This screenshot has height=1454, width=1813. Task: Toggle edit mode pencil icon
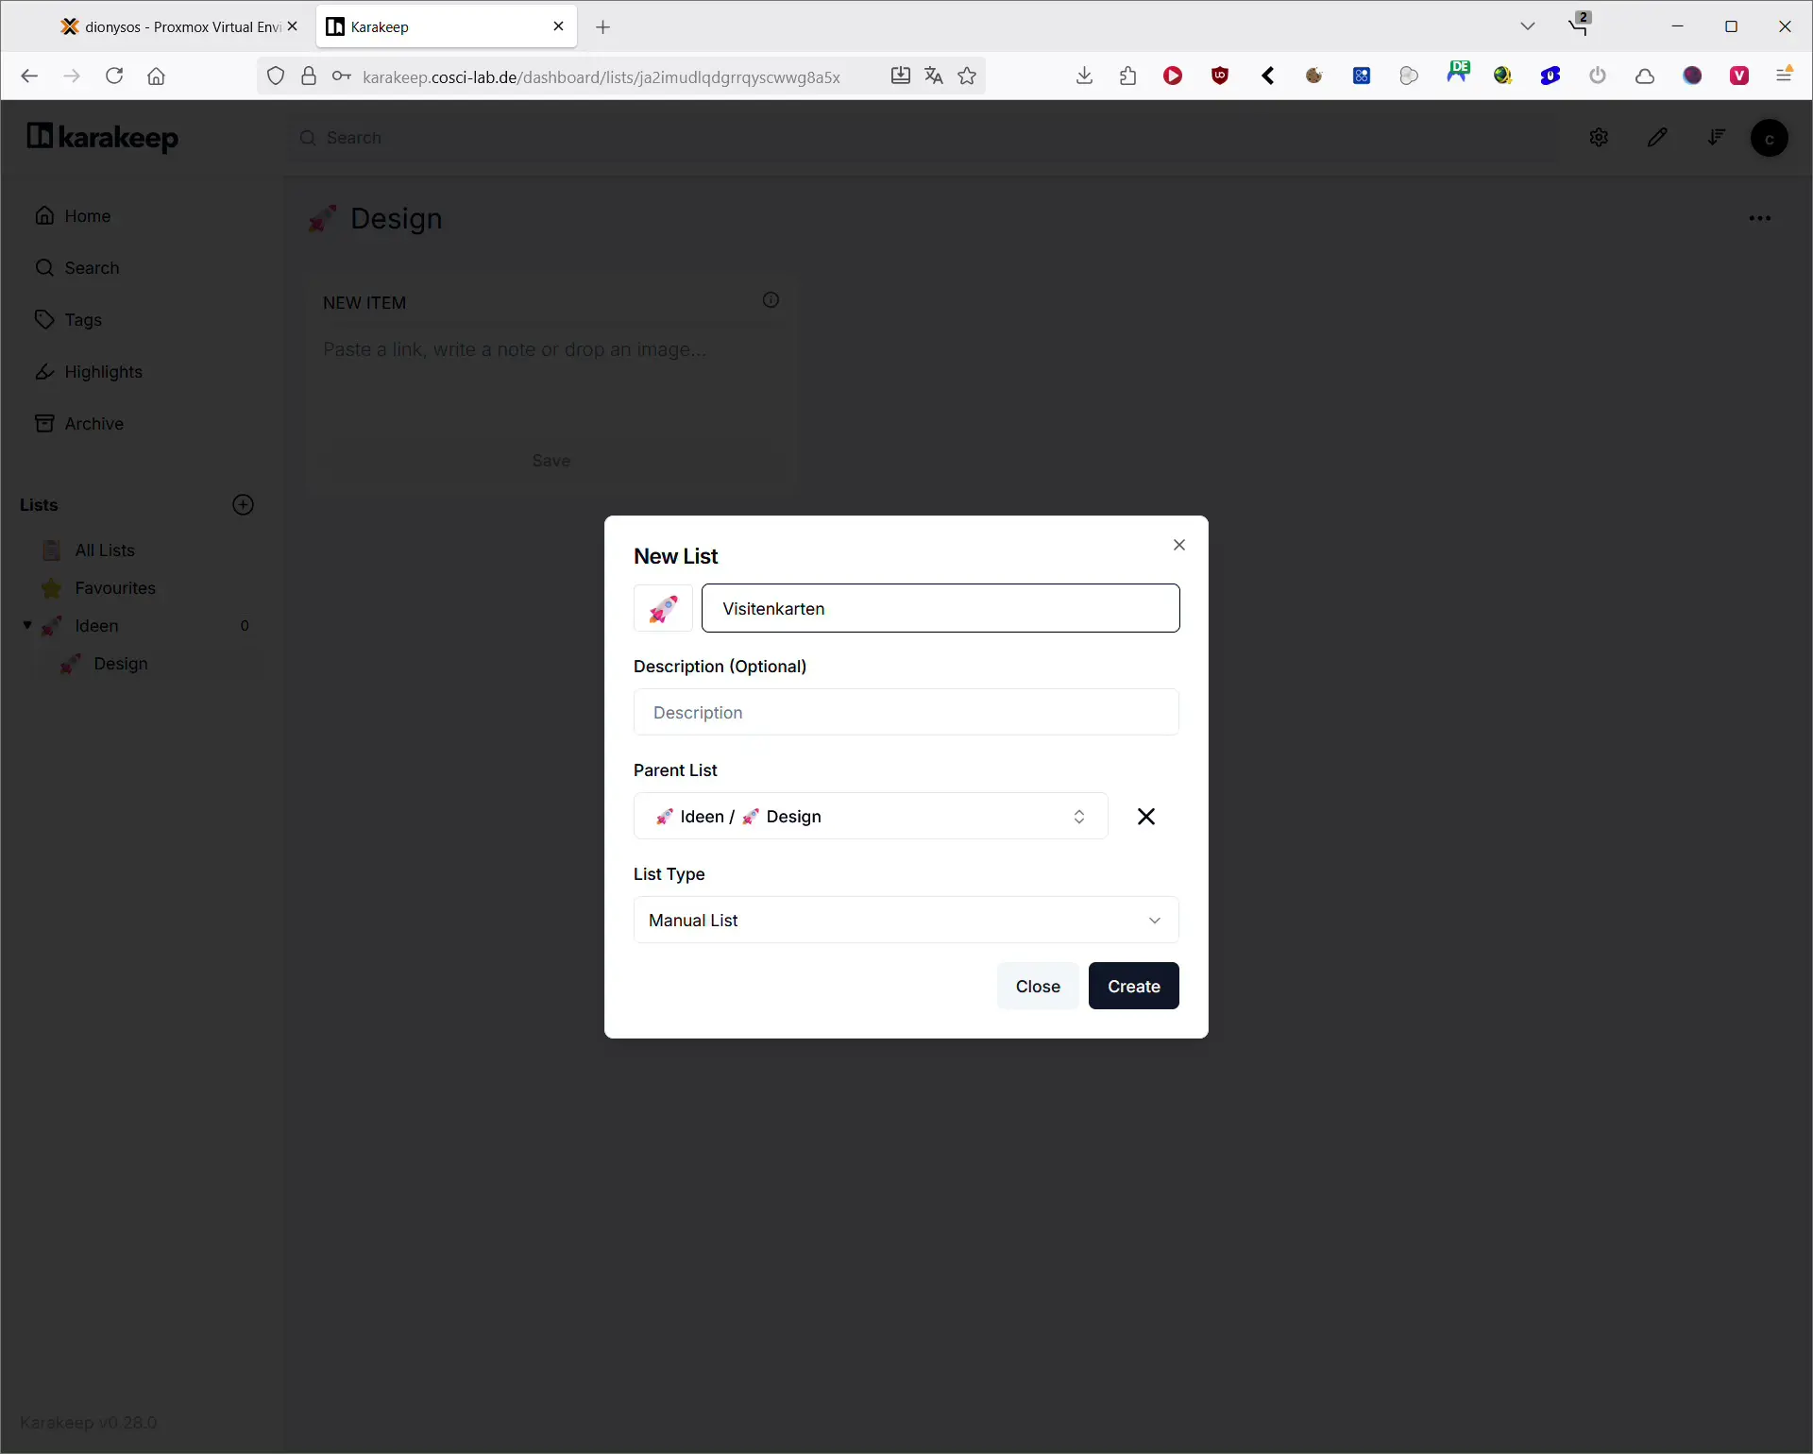[1657, 138]
